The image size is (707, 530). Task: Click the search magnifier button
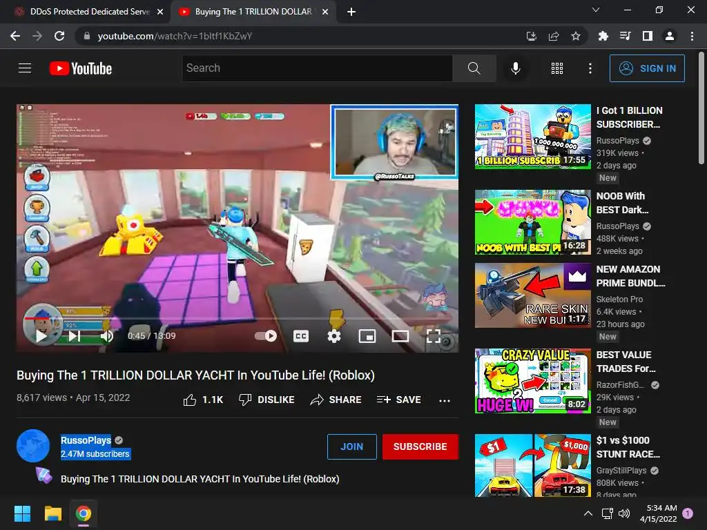(x=474, y=68)
